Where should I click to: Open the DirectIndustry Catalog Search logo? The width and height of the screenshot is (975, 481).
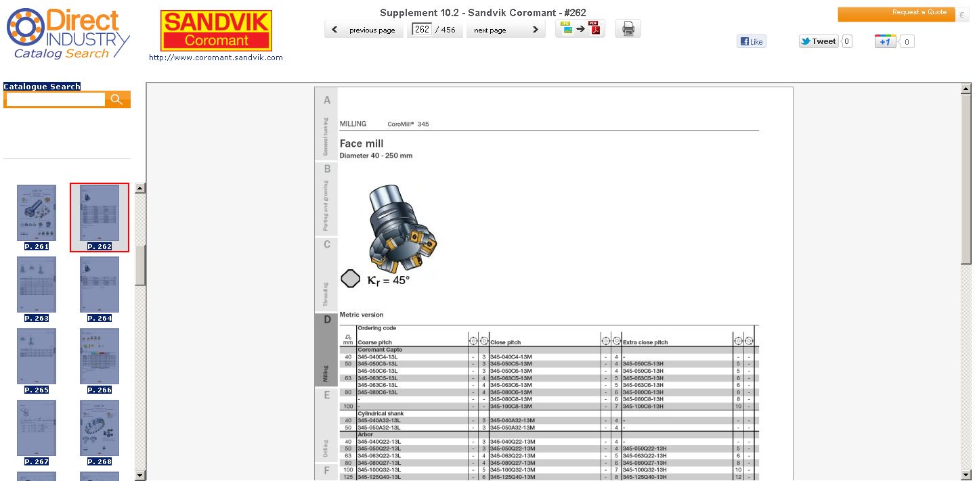point(68,33)
